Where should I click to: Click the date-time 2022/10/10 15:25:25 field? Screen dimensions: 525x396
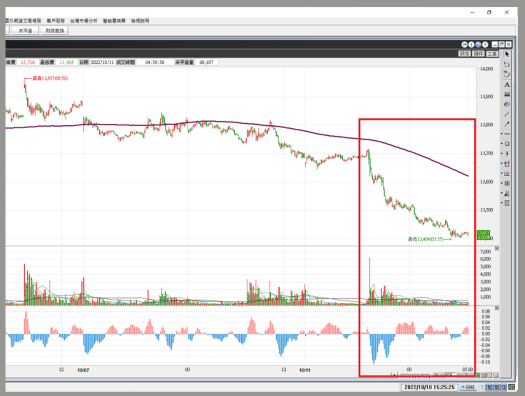429,387
